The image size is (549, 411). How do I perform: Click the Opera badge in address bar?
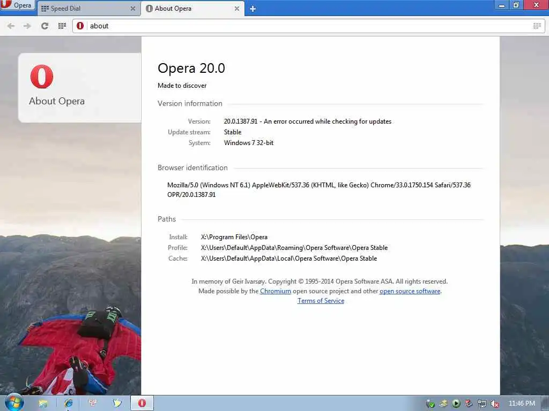point(80,26)
